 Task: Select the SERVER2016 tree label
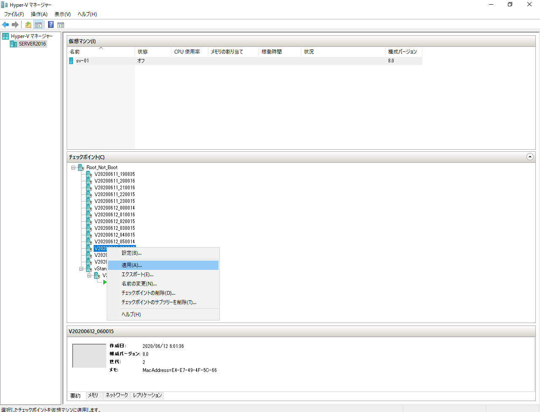click(32, 43)
